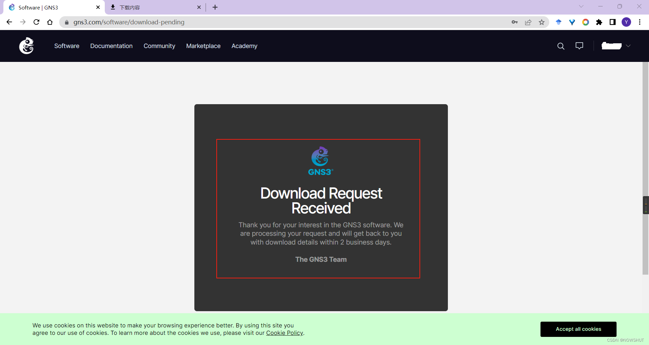Bookmark this page with star icon
Screen dimensions: 649x345
coord(542,22)
